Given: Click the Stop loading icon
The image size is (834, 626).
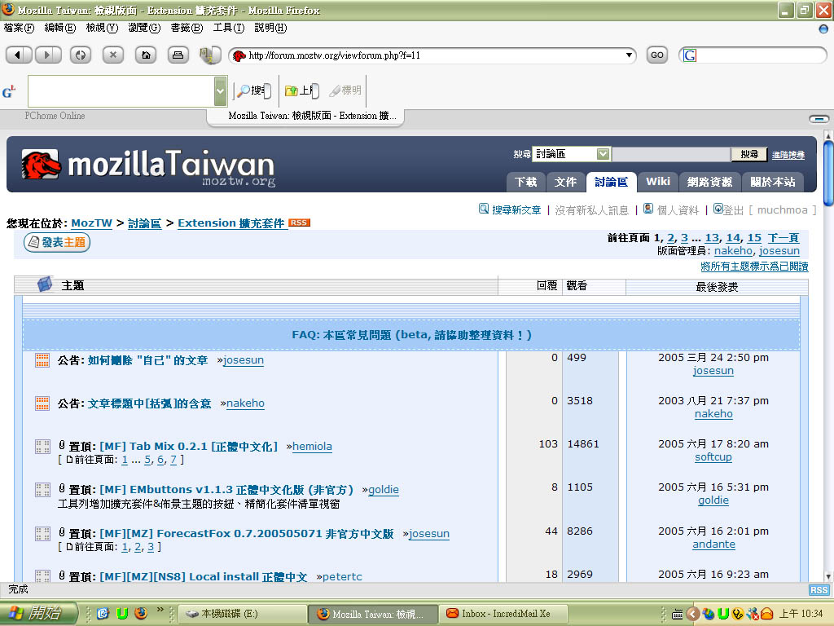Looking at the screenshot, I should point(112,55).
